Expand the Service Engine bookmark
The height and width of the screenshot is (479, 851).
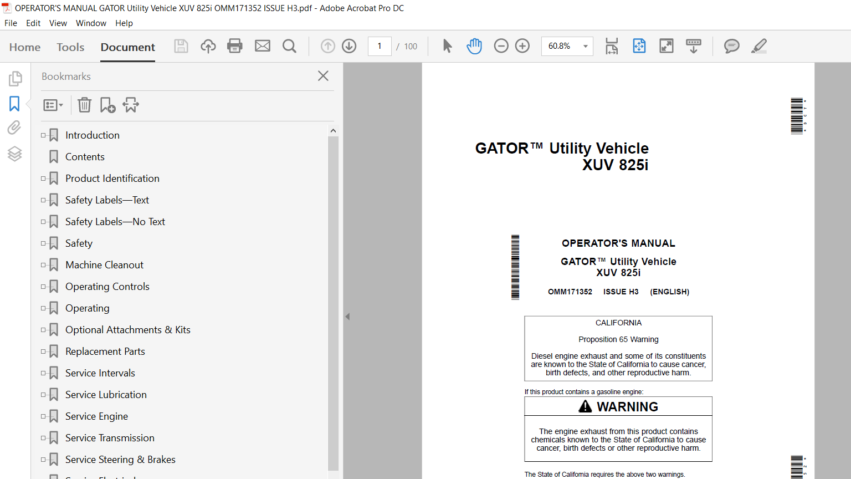pos(43,416)
